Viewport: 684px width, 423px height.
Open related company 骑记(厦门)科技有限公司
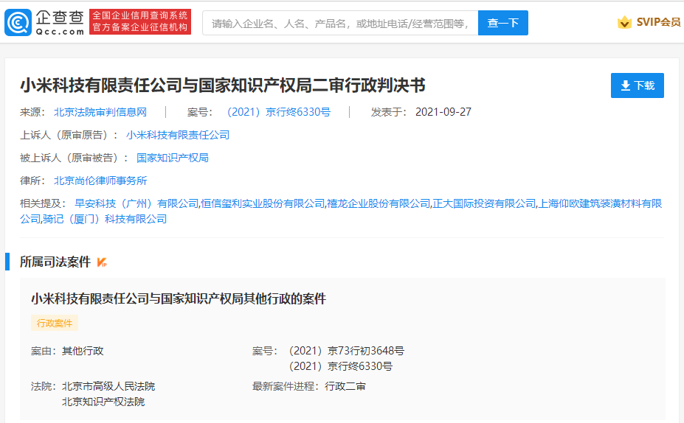(x=105, y=219)
